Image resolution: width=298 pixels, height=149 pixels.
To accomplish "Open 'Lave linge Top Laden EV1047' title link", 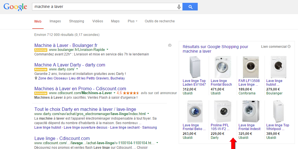I will (194, 83).
